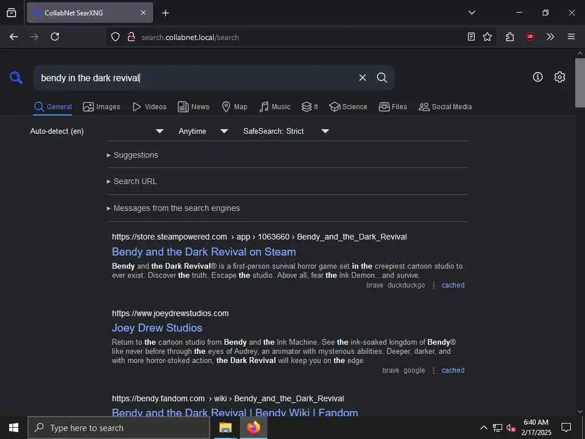Screen dimensions: 585x439
Task: Close the CollabNet SearXNG tab
Action: [143, 13]
